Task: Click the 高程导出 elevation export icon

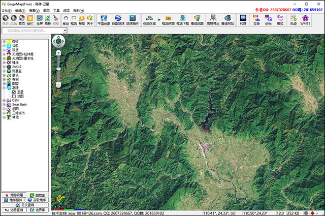Action: point(213,20)
